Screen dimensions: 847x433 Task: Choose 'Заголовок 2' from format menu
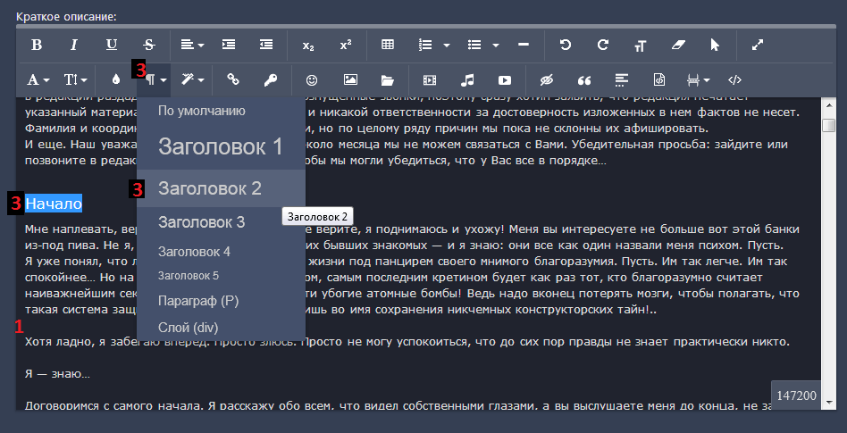click(x=221, y=188)
